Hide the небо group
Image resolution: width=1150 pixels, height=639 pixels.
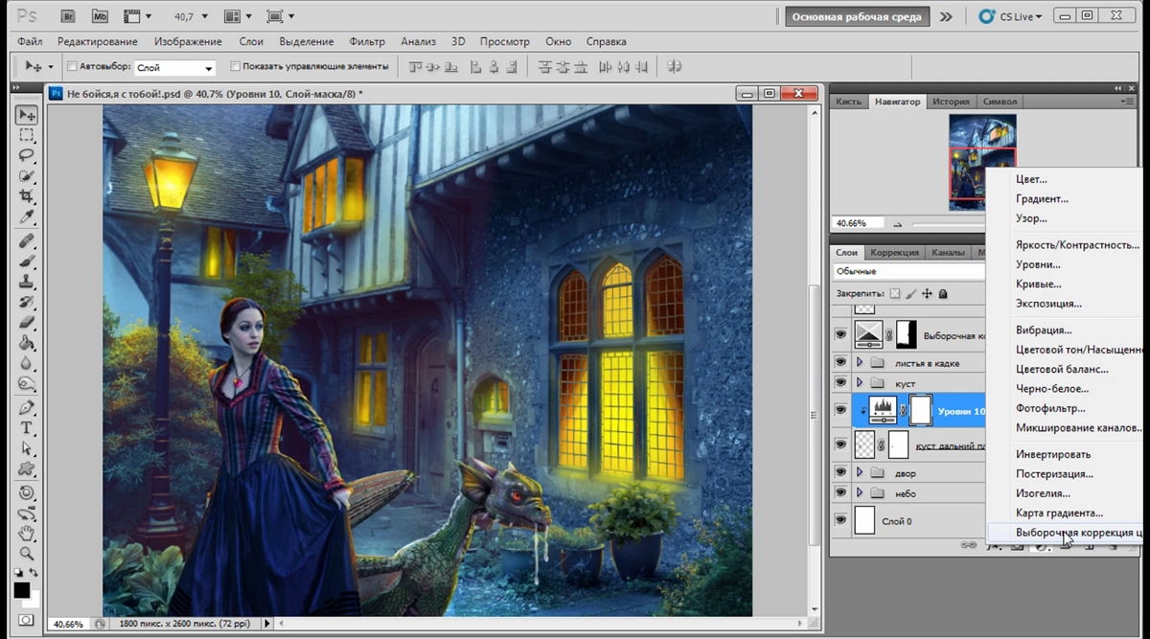[x=840, y=492]
